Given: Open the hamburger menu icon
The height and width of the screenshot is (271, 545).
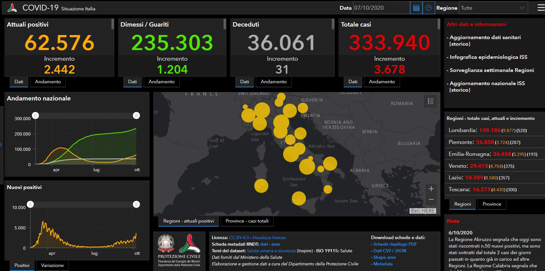Looking at the screenshot, I should click(541, 8).
